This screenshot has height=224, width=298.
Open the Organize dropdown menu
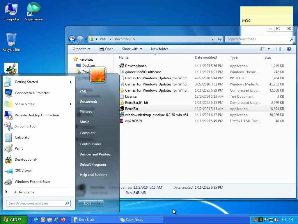pos(81,49)
